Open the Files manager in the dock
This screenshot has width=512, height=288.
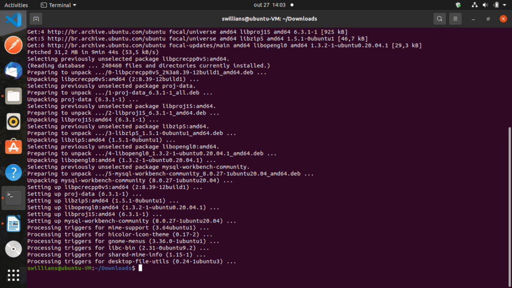pyautogui.click(x=13, y=96)
